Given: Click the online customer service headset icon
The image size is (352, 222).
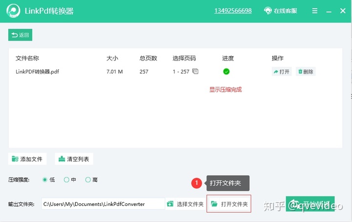Looking at the screenshot, I should pos(267,11).
